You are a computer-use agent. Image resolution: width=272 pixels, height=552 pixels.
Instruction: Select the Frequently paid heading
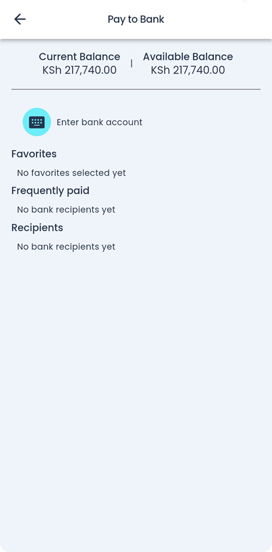[x=50, y=191]
